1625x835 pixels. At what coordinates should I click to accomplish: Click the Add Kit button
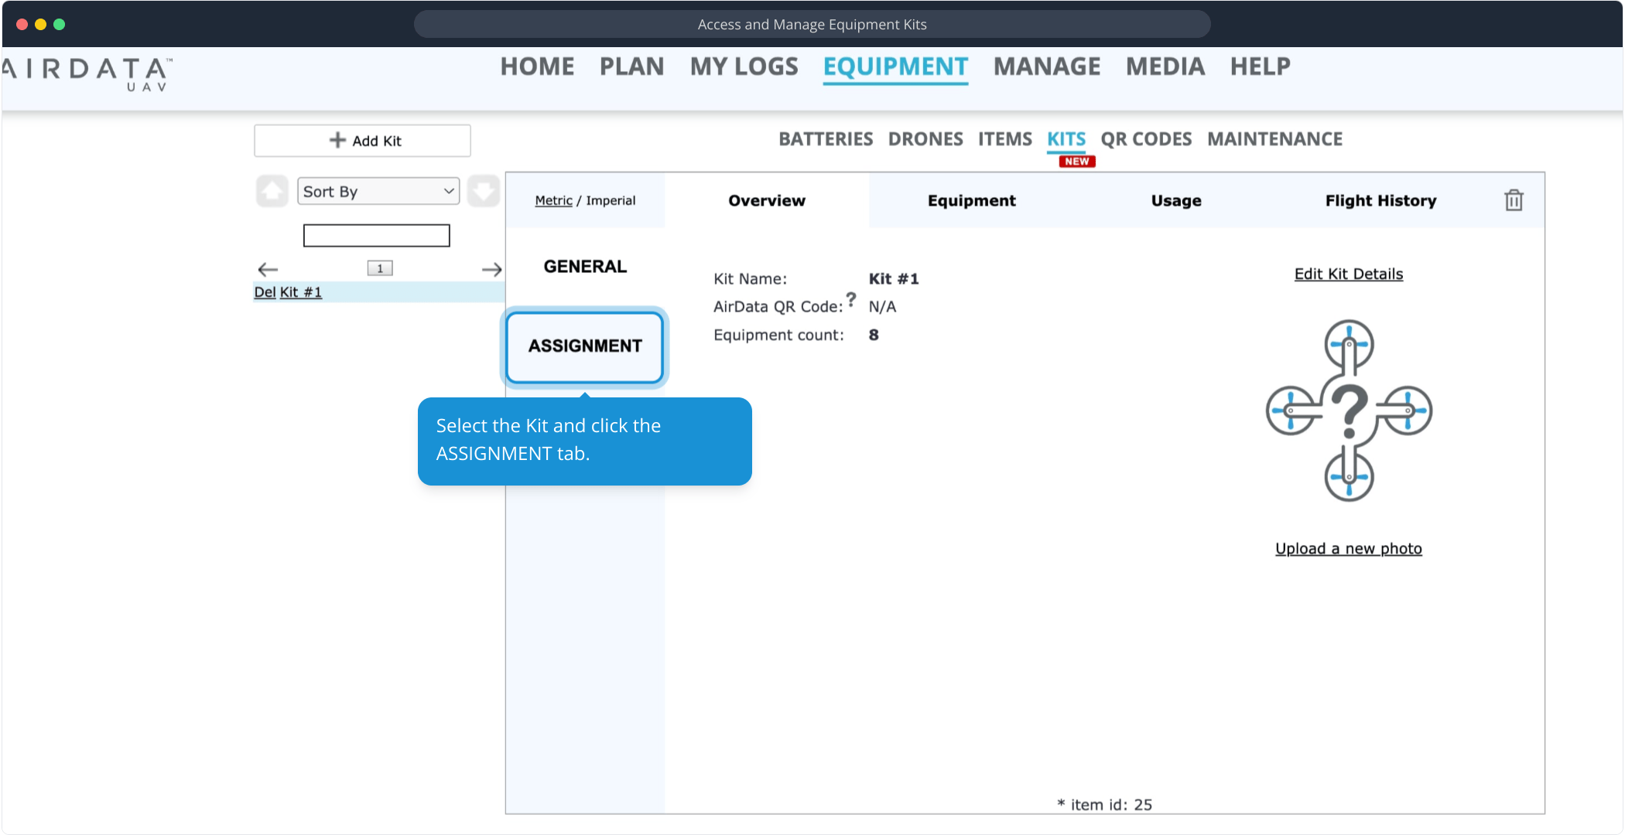(362, 141)
